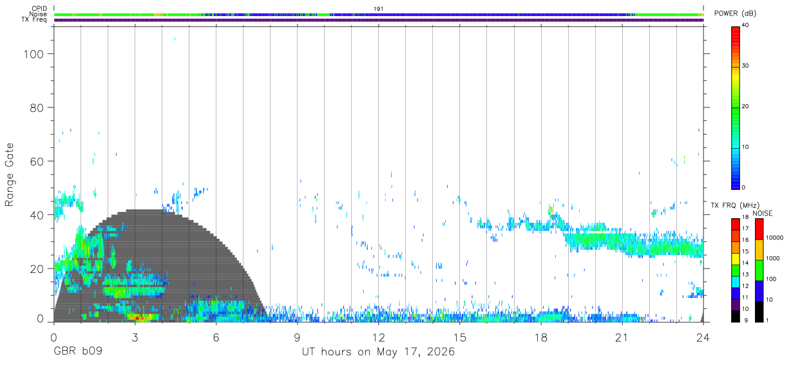Click the CPID value "191"
Image resolution: width=791 pixels, height=365 pixels.
point(378,8)
